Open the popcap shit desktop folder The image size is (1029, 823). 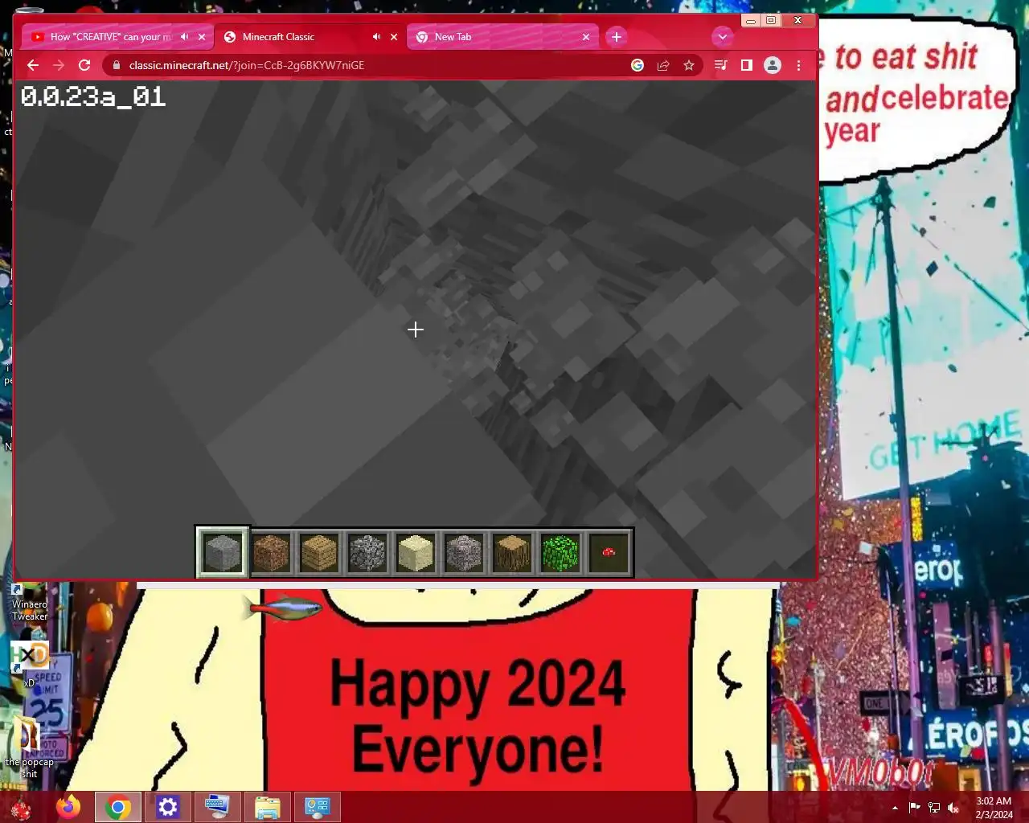coord(29,747)
